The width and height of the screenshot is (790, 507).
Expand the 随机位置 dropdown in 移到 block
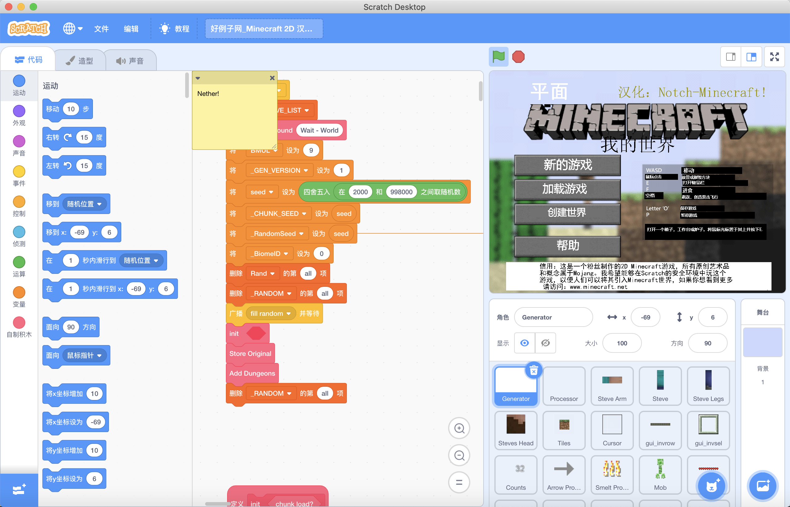(x=85, y=204)
